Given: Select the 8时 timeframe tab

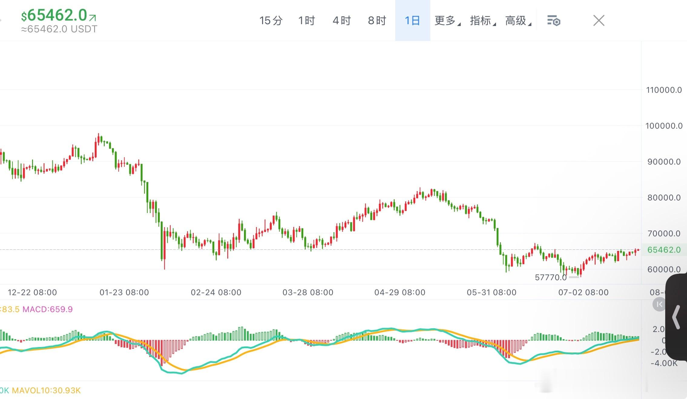Looking at the screenshot, I should [377, 21].
